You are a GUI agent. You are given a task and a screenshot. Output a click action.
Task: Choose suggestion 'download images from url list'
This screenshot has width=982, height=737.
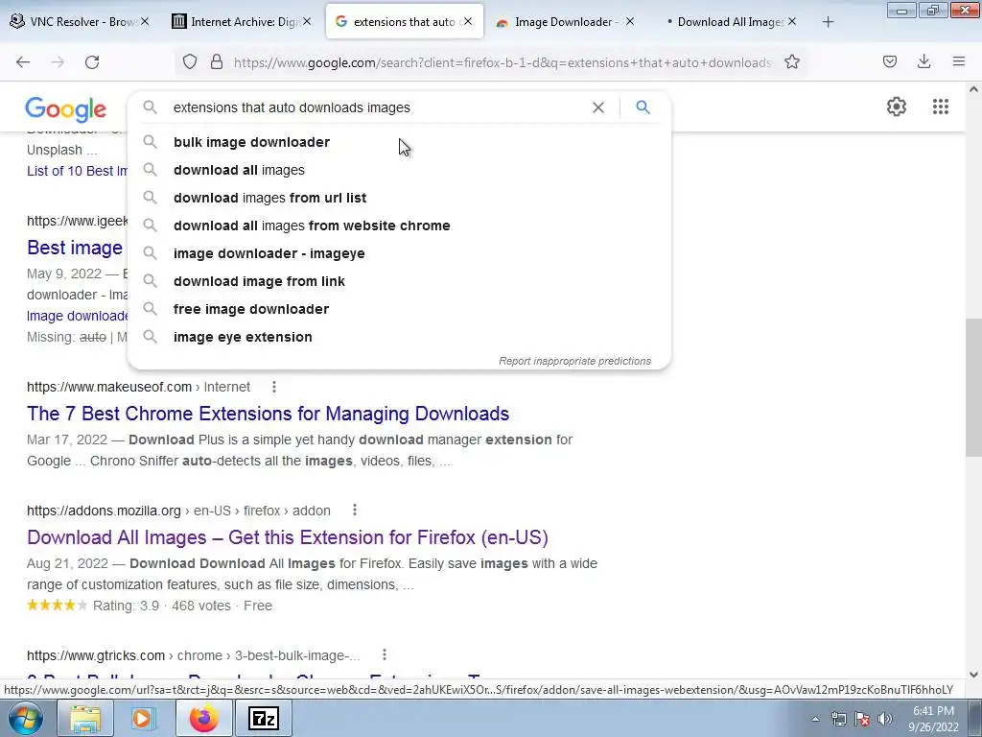coord(399,198)
